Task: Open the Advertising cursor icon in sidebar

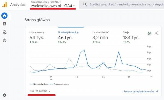Action: pos(4,40)
